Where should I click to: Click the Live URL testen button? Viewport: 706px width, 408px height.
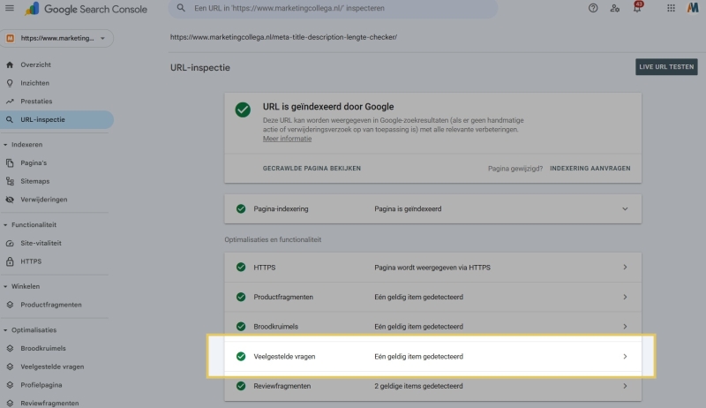tap(659, 67)
